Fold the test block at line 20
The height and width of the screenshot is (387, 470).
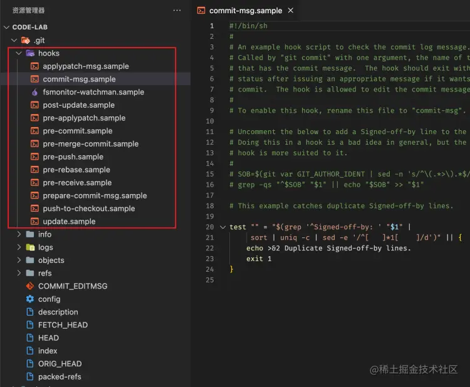point(222,227)
